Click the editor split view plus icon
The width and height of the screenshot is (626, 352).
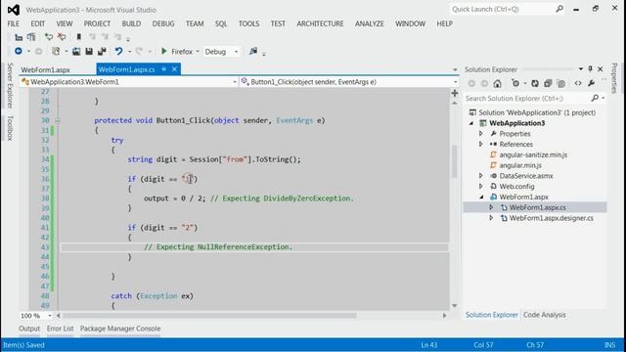tap(454, 93)
